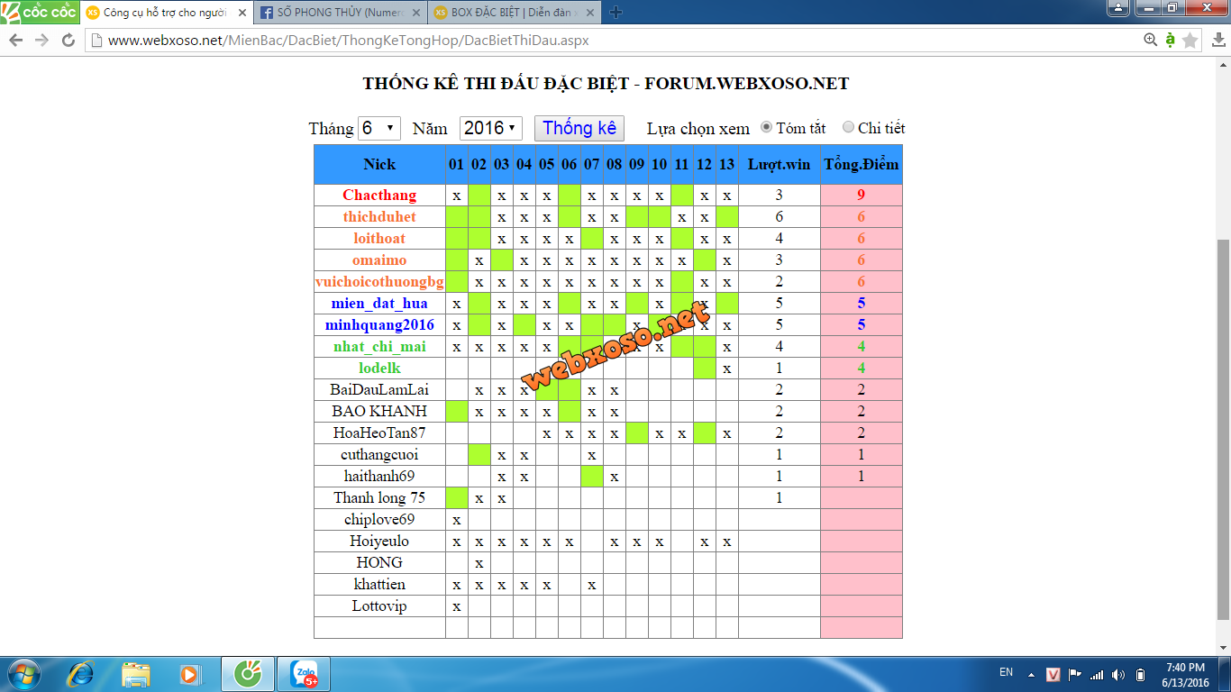Image resolution: width=1231 pixels, height=692 pixels.
Task: Switch to the SỐ PHONG THỦY tab
Action: 341,13
